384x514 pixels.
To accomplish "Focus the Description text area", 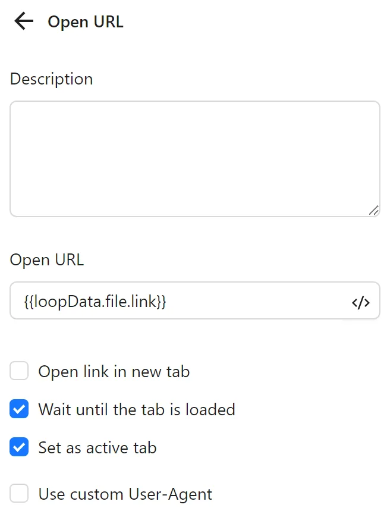I will coord(195,158).
